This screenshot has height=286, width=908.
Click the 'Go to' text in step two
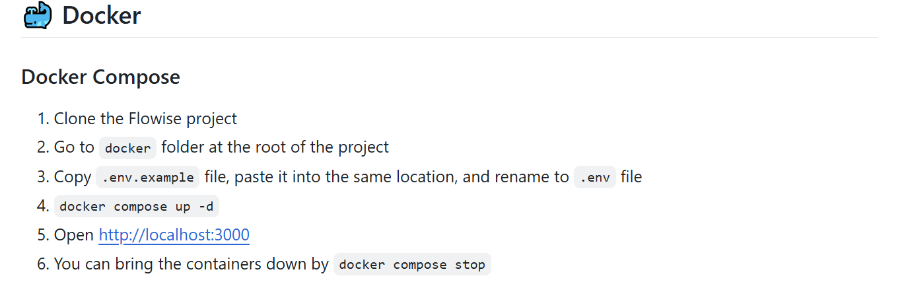click(x=74, y=147)
